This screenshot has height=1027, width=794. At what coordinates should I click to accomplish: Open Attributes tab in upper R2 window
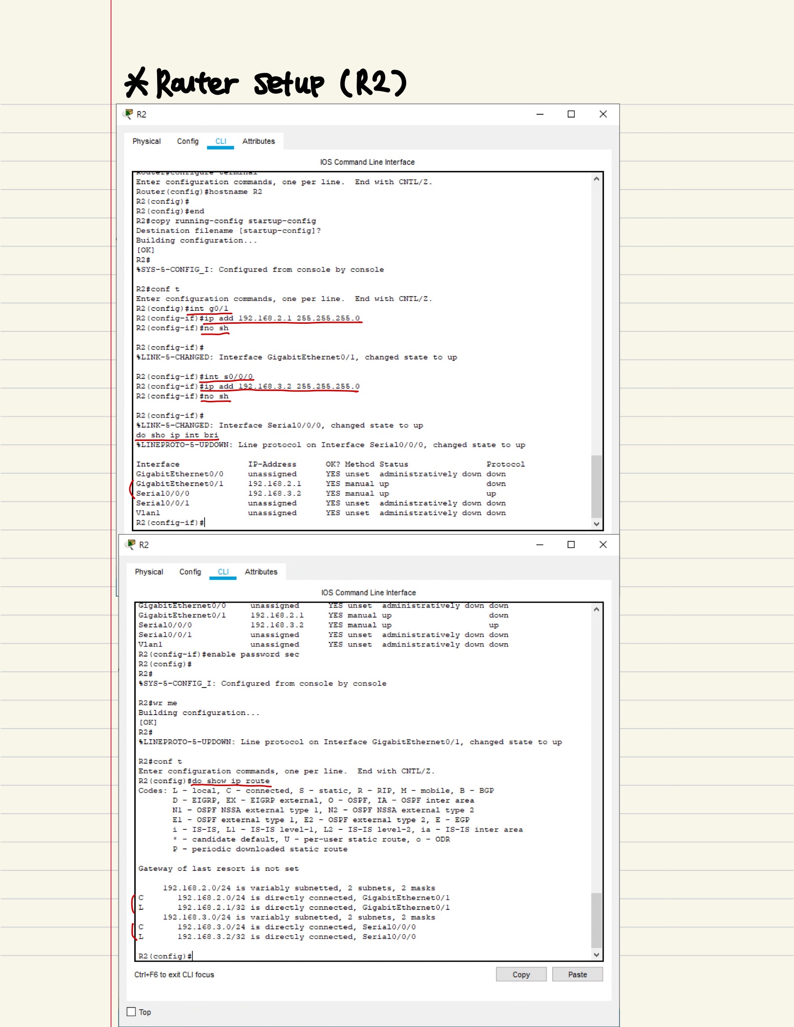(x=258, y=141)
